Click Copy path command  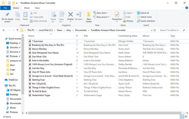(36, 17)
